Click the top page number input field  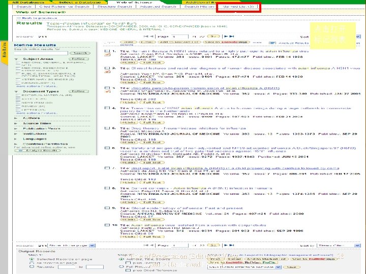[180, 37]
